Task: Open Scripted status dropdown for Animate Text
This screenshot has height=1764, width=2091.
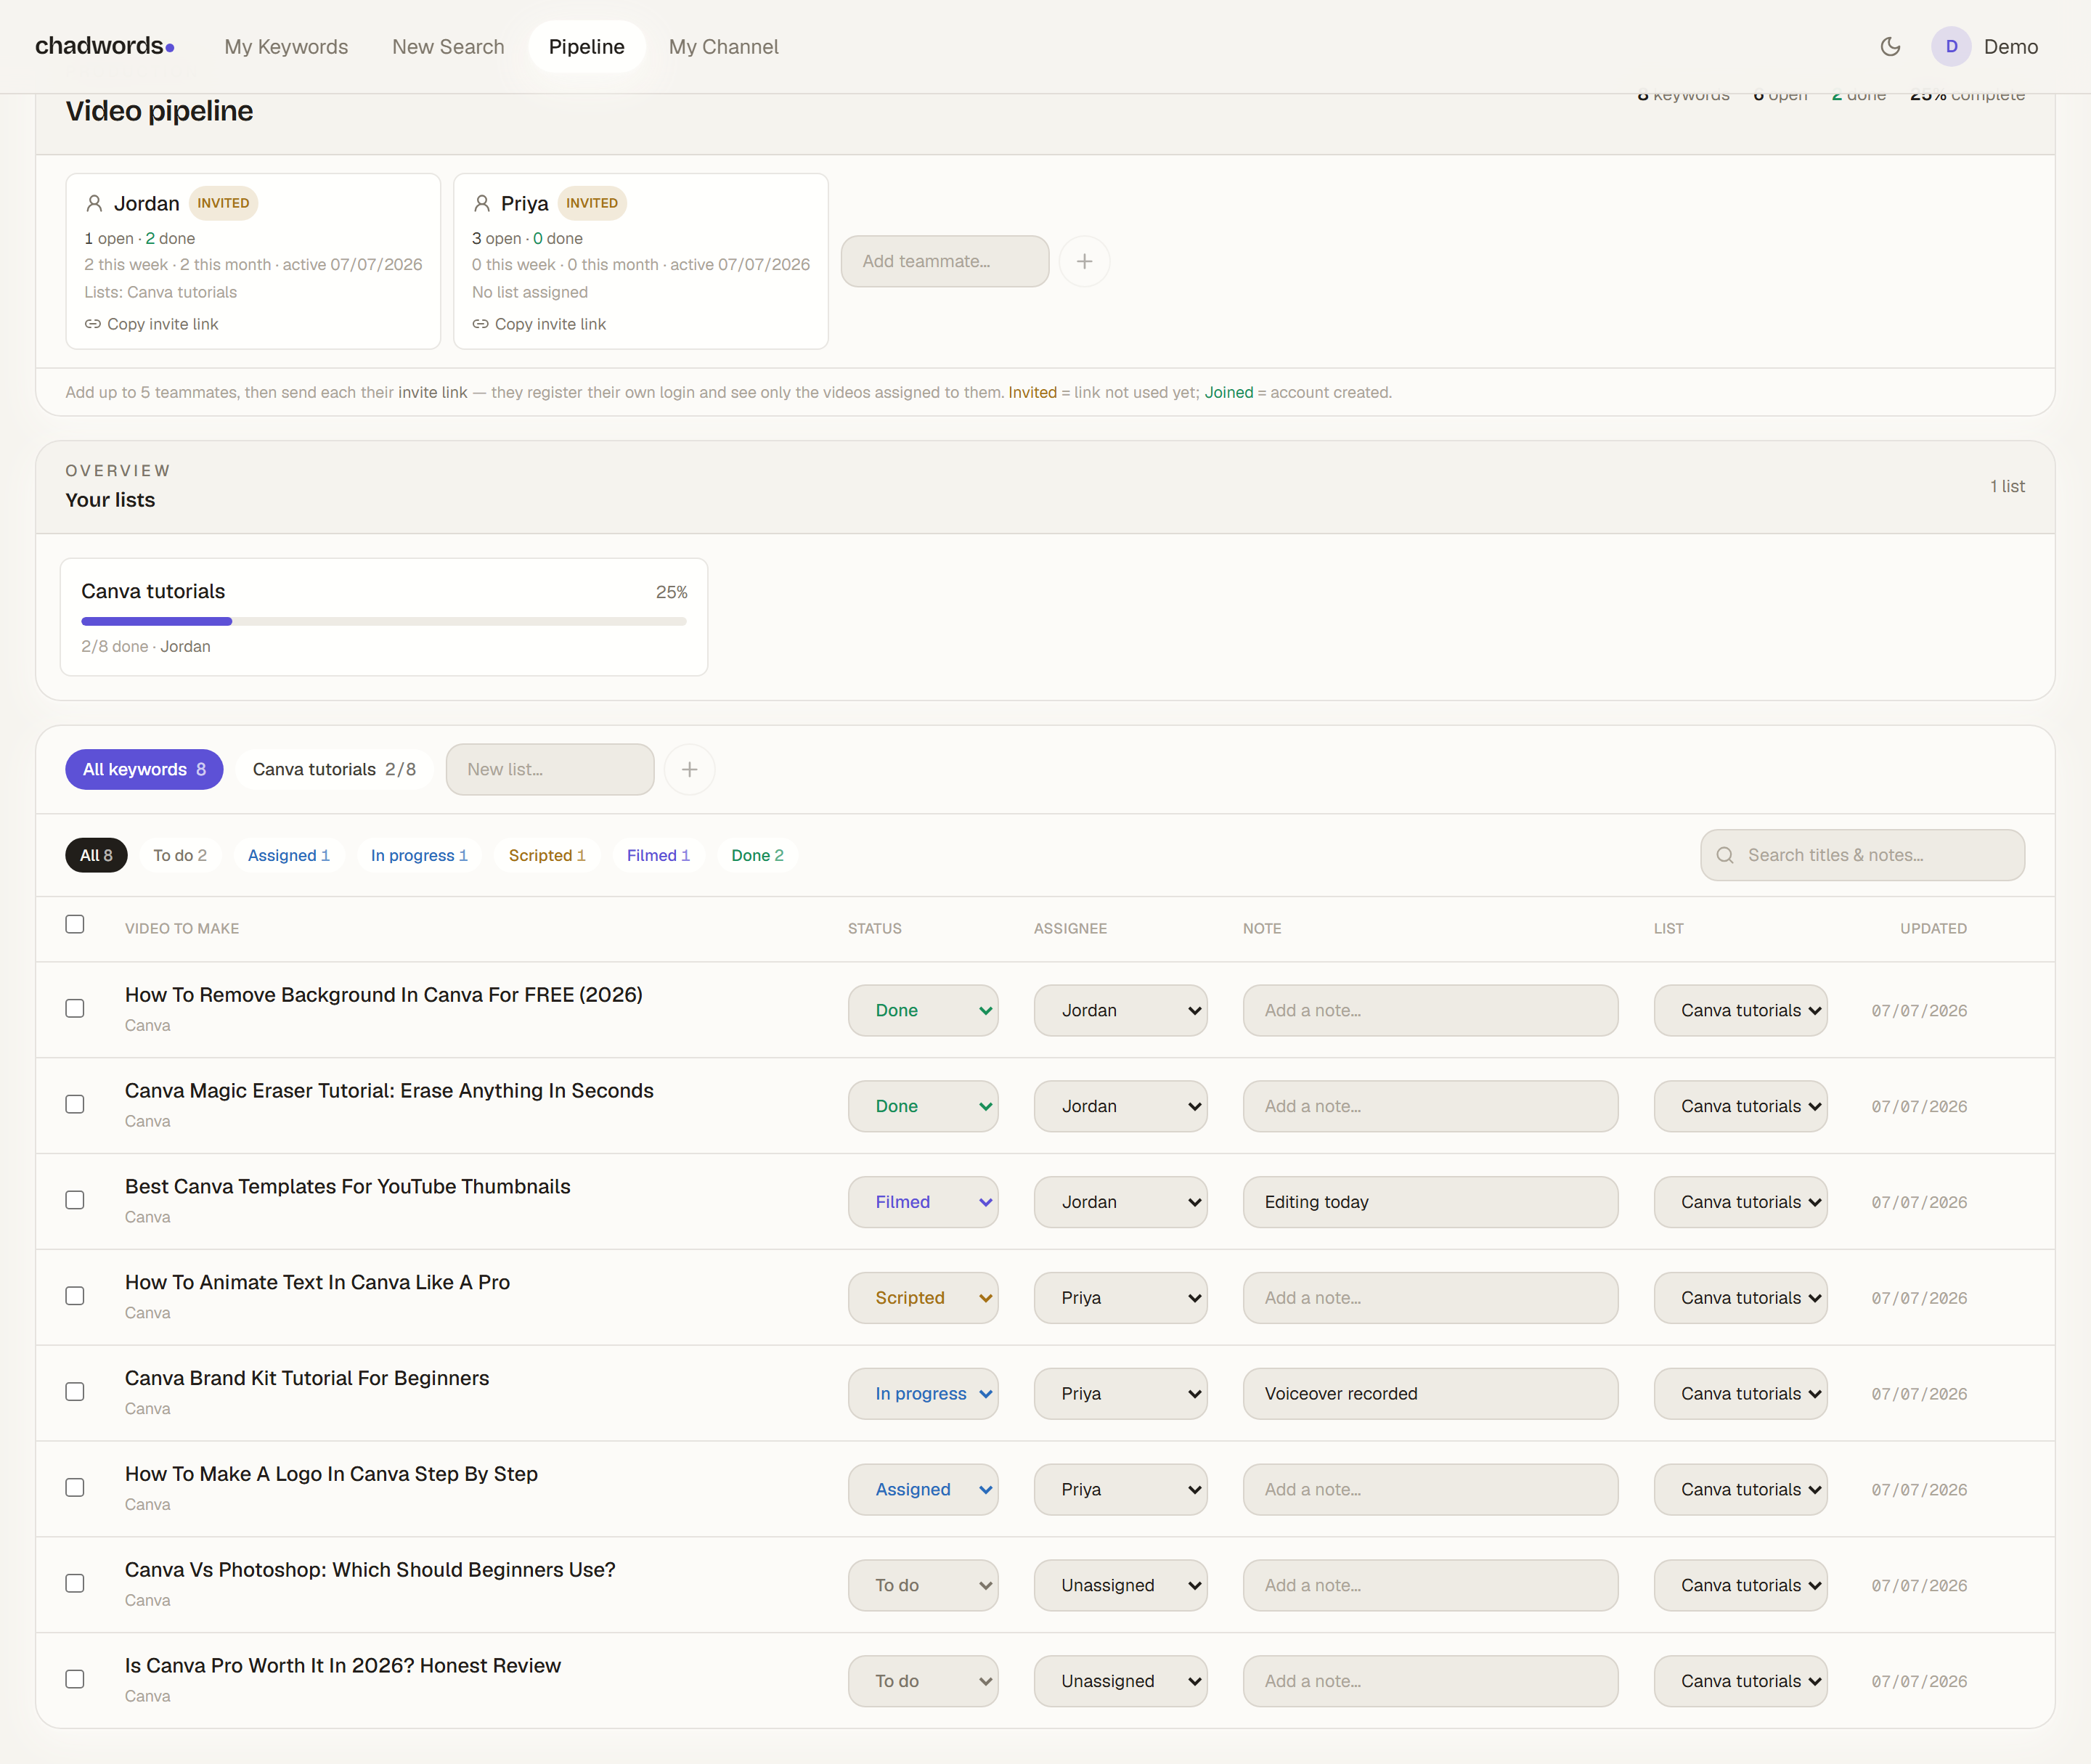Action: (923, 1298)
